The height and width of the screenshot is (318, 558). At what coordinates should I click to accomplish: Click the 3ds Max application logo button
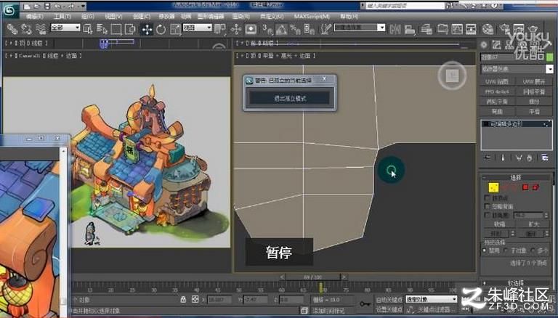9,9
